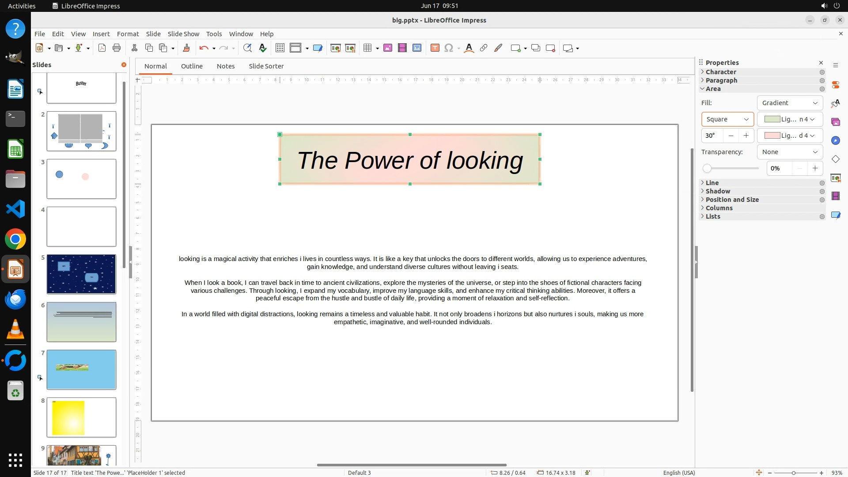
Task: Open the Fill type Gradient dropdown
Action: pos(789,103)
